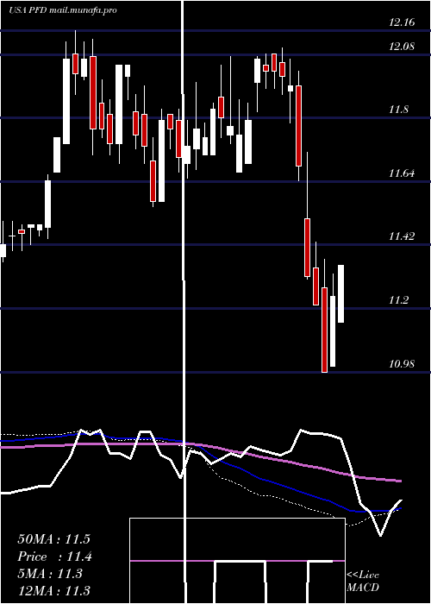Click the Price : 11.4 readout
Viewport: 431px width, 604px height.
pos(54,557)
